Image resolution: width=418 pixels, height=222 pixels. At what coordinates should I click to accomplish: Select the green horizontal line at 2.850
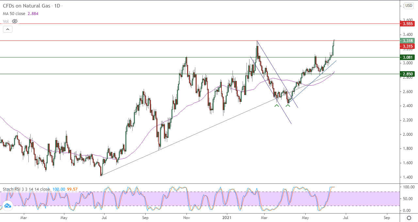[x=199, y=74]
